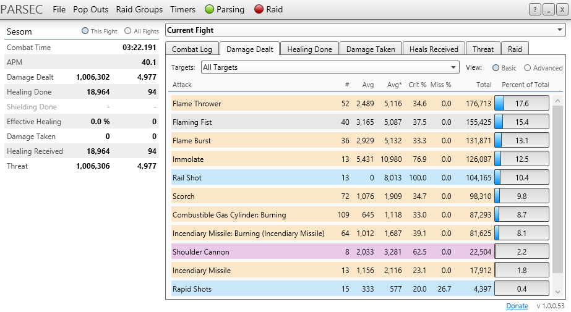Click Flame Thrower 17.6 percent bar

coord(522,103)
